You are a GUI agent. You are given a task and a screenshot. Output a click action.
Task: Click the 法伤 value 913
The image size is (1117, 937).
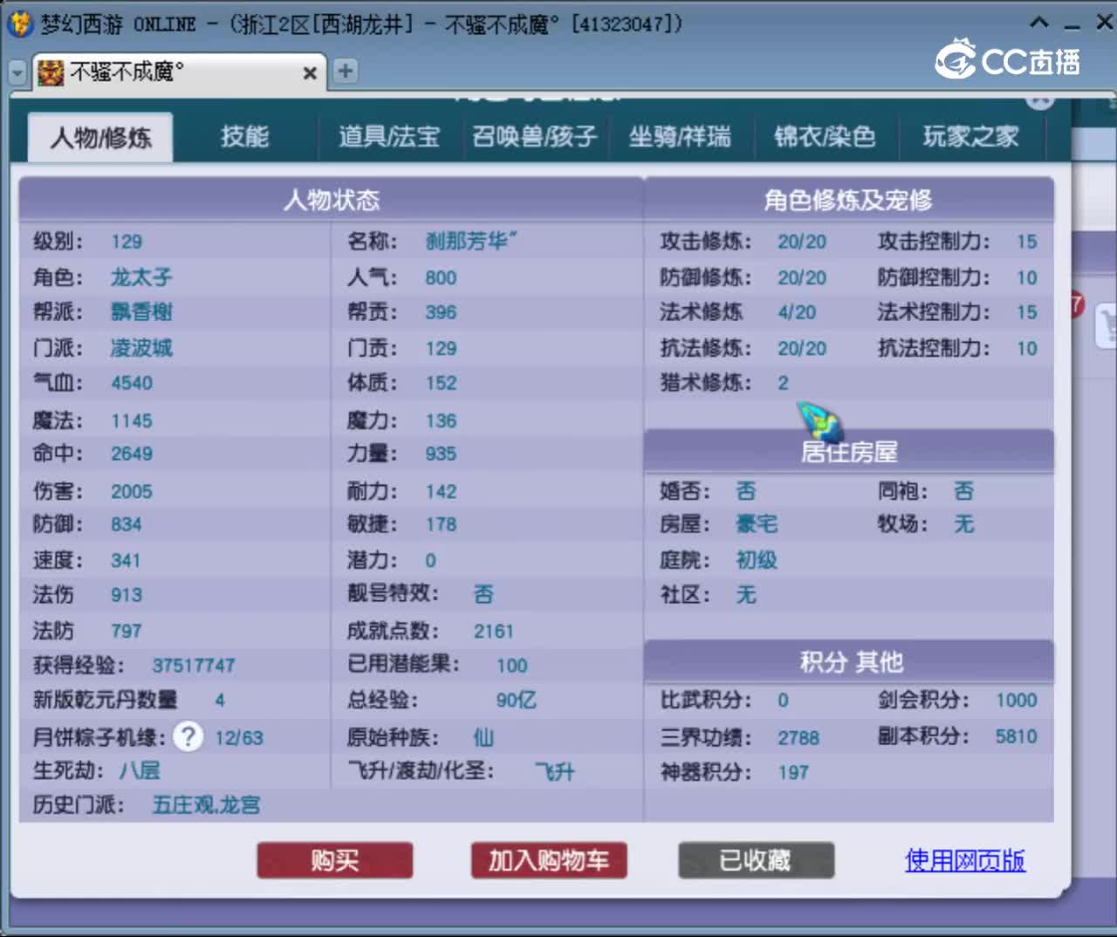127,595
